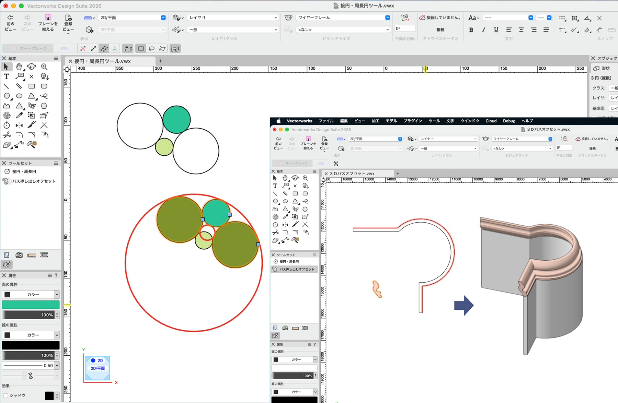This screenshot has height=403, width=618.
Task: Open the レイヤ-1 layer dropdown
Action: pos(232,17)
